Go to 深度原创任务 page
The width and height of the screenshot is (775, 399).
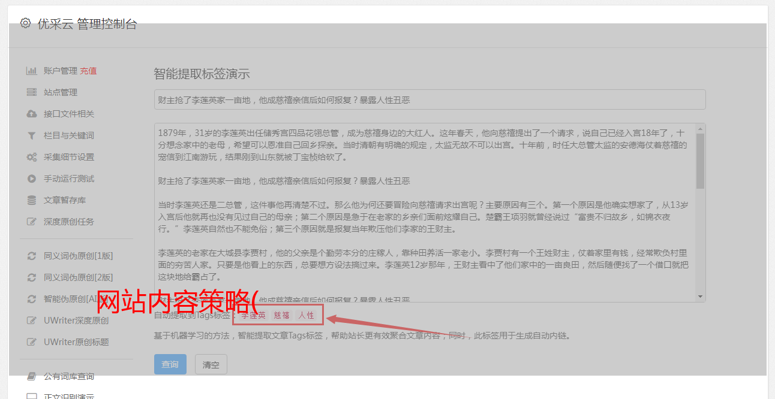(x=69, y=222)
